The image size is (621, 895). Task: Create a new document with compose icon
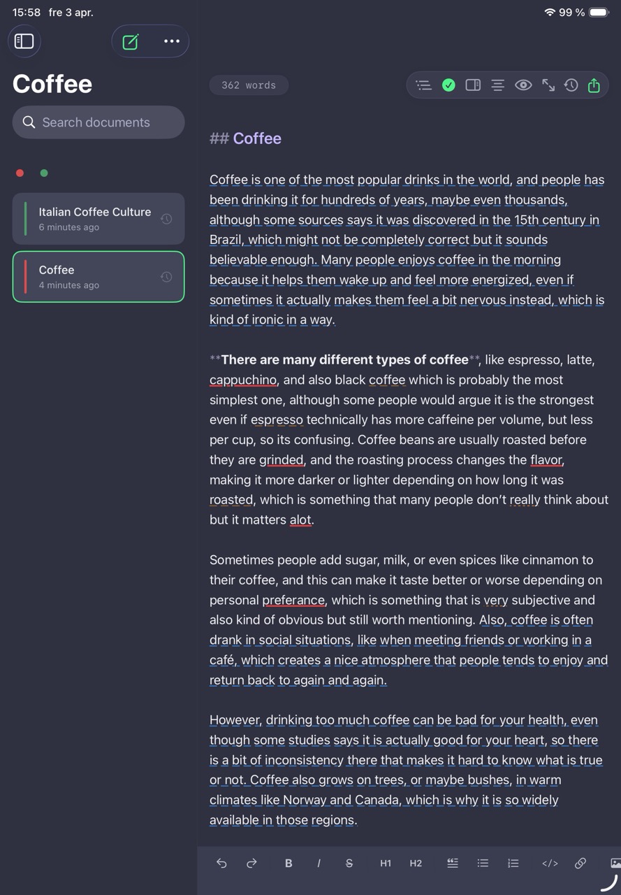coord(131,41)
